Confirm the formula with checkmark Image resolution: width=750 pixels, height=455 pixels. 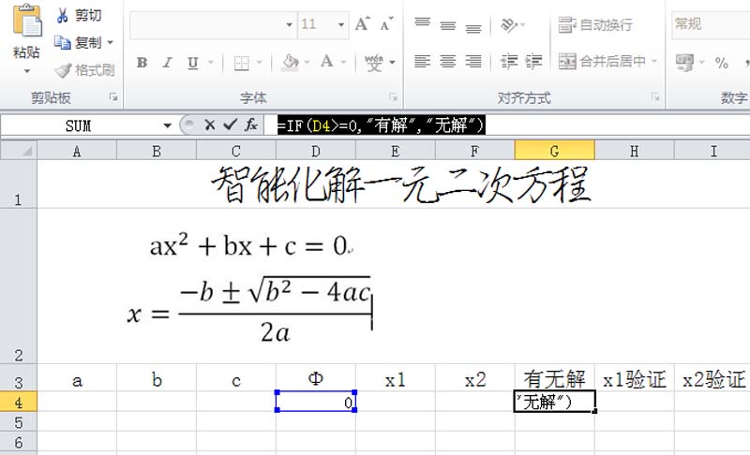click(x=230, y=125)
